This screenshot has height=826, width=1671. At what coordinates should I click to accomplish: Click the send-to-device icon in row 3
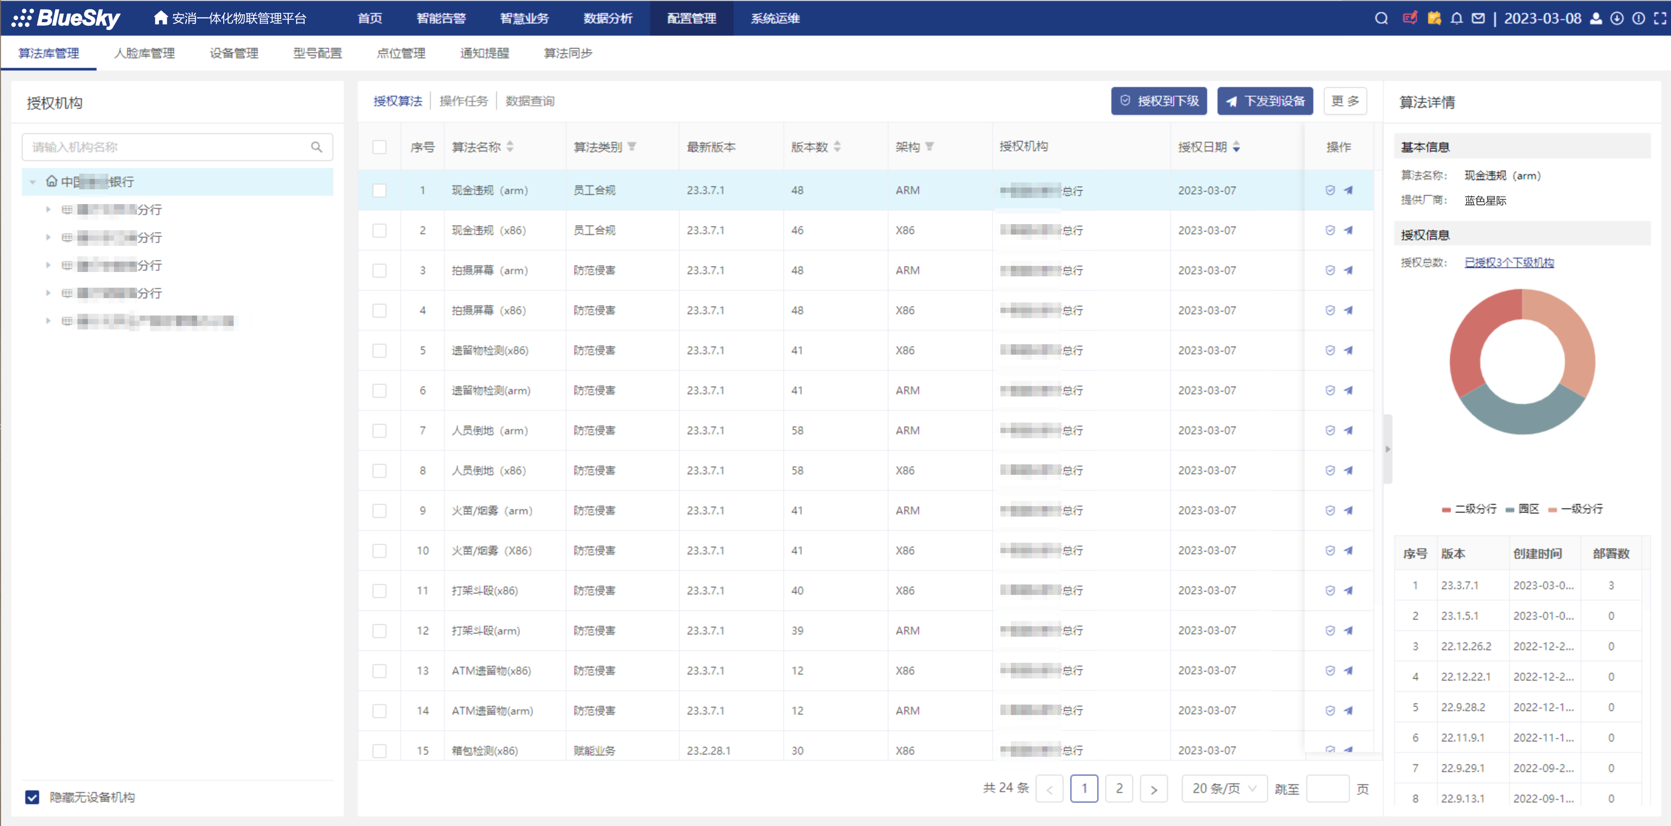[x=1348, y=271]
